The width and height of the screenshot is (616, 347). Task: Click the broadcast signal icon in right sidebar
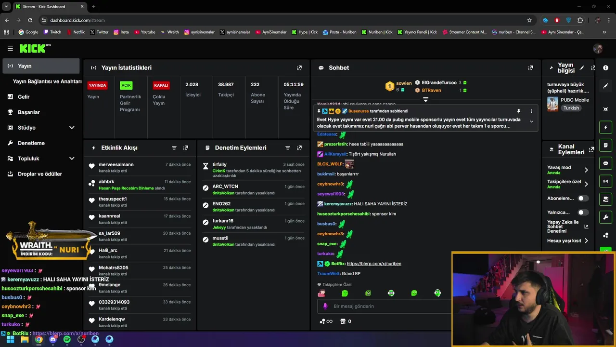click(x=606, y=181)
